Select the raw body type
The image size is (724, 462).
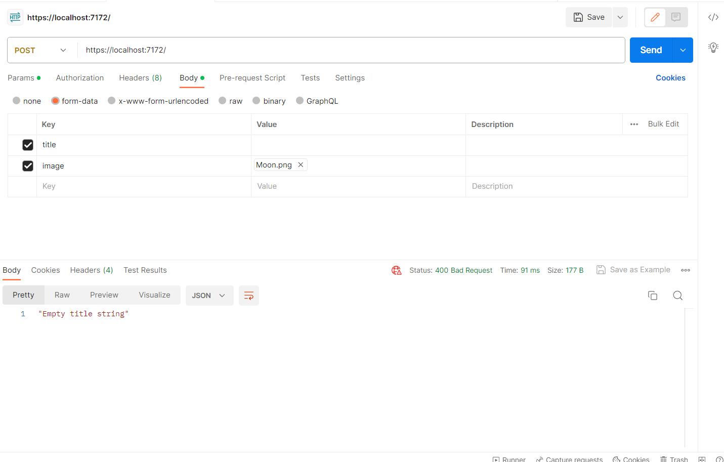click(x=222, y=101)
